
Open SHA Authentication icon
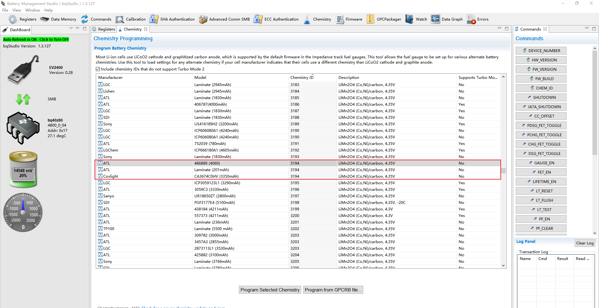[153, 19]
